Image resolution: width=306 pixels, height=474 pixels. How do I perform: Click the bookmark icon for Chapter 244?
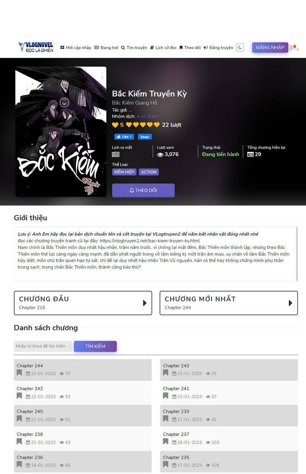click(x=19, y=373)
